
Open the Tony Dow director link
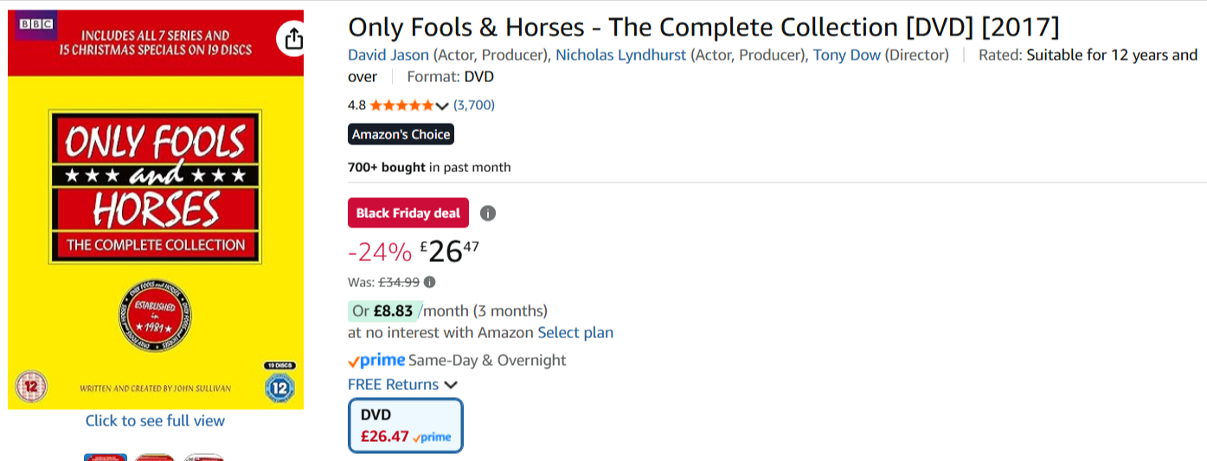[846, 55]
